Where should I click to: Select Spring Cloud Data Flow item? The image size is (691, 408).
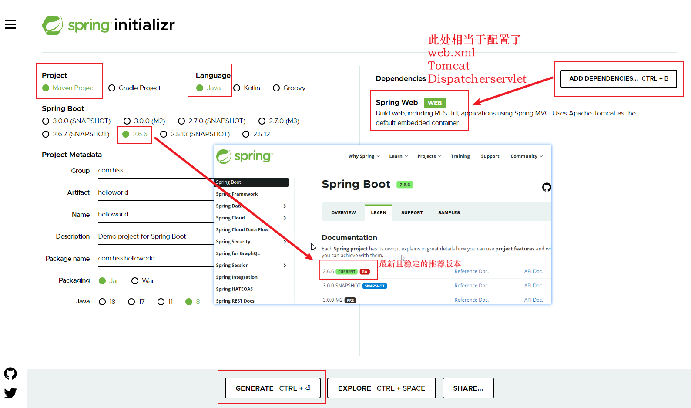tap(242, 230)
